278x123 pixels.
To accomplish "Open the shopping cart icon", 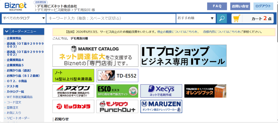I will [237, 18].
